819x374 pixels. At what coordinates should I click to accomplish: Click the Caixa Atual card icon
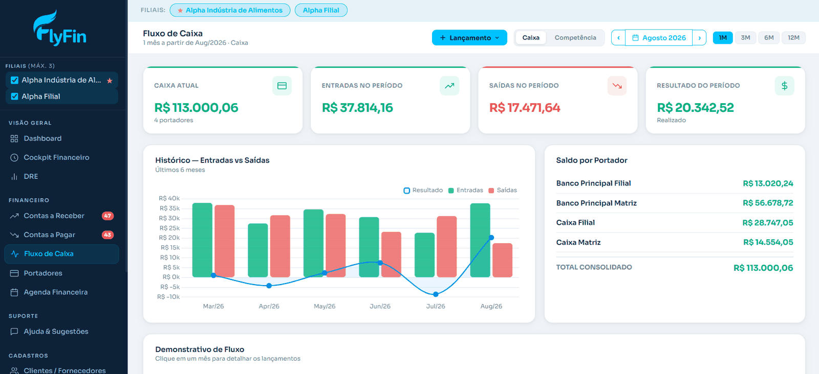pos(282,86)
